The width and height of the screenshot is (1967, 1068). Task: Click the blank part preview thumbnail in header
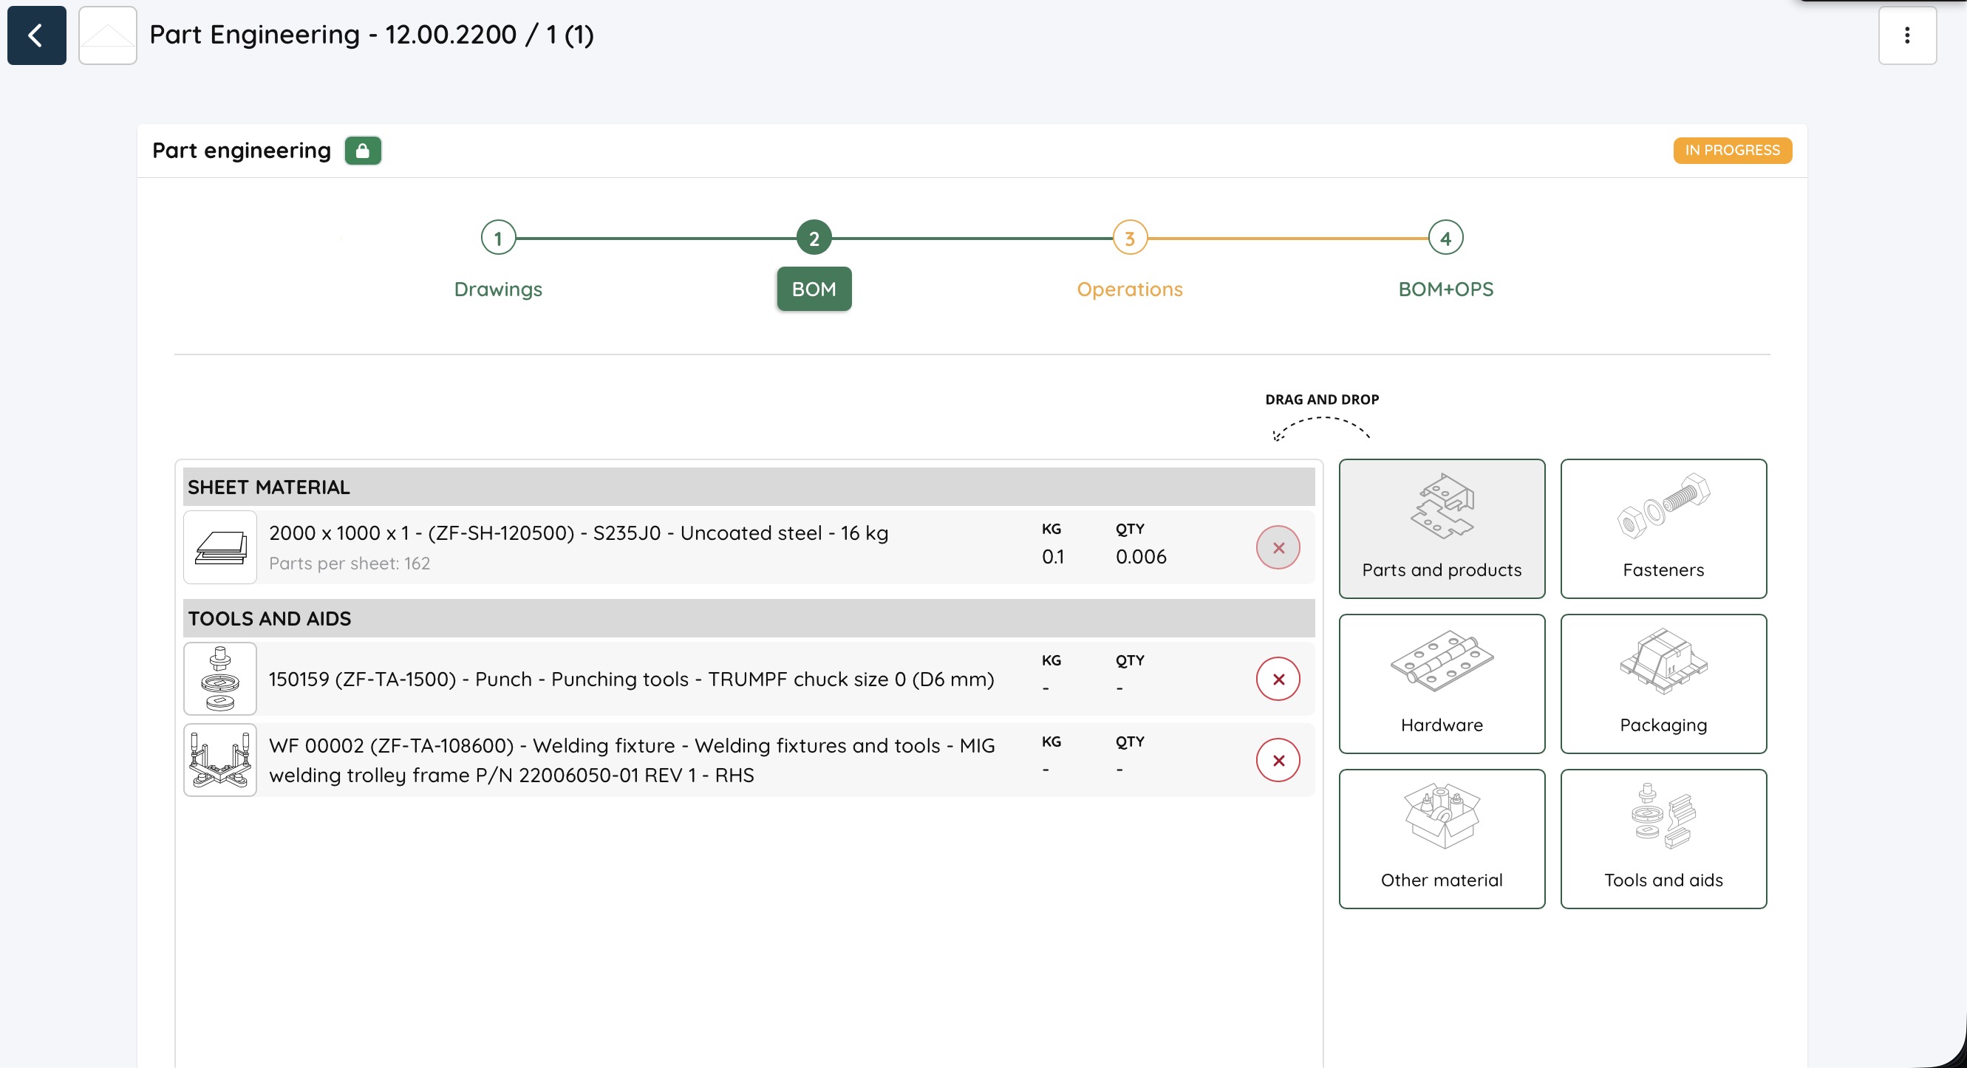click(108, 35)
